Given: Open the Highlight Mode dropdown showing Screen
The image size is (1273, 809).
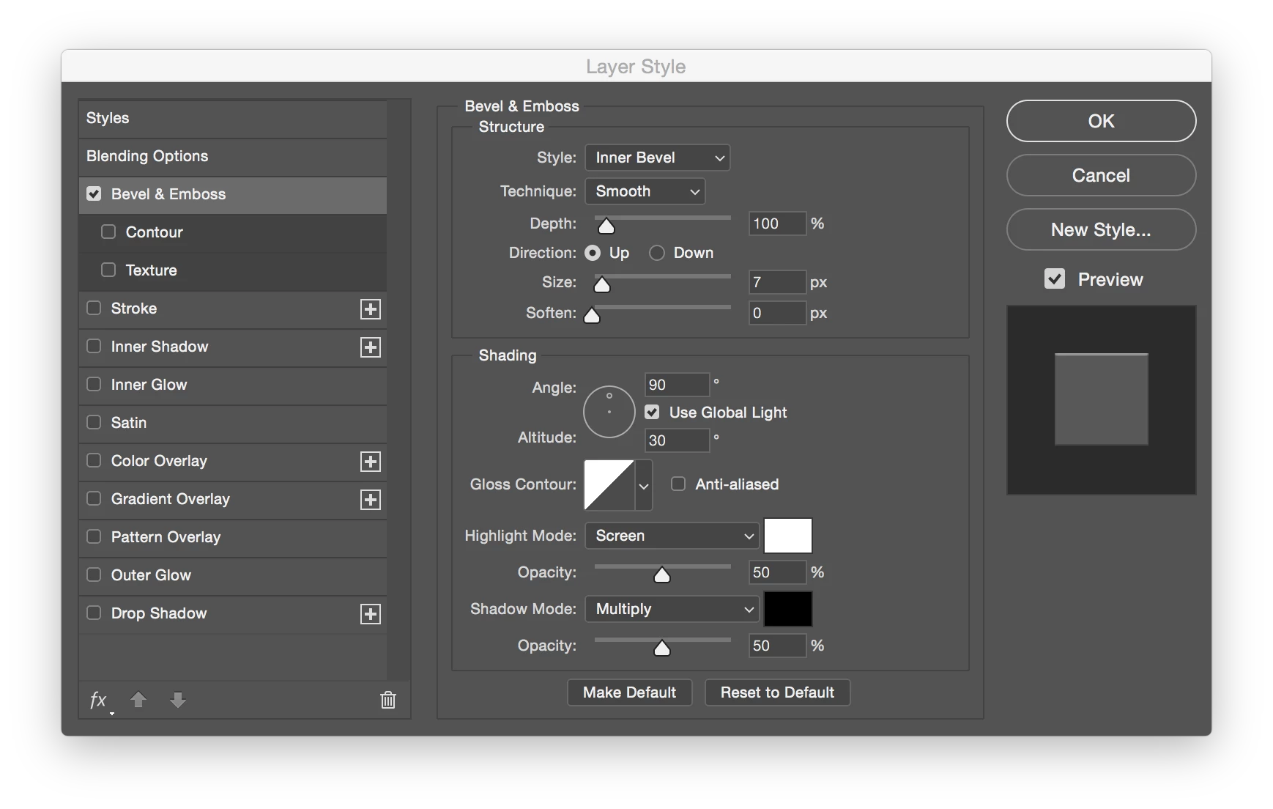Looking at the screenshot, I should pyautogui.click(x=672, y=536).
